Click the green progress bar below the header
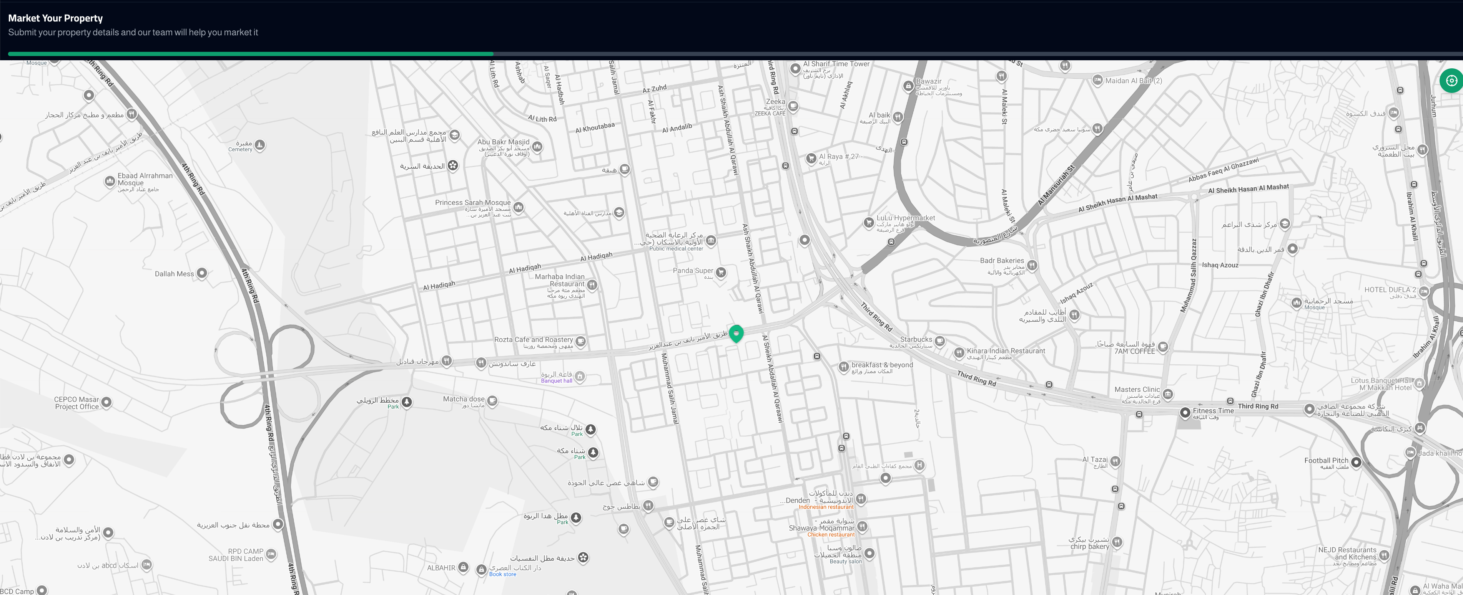This screenshot has height=595, width=1463. pos(250,53)
